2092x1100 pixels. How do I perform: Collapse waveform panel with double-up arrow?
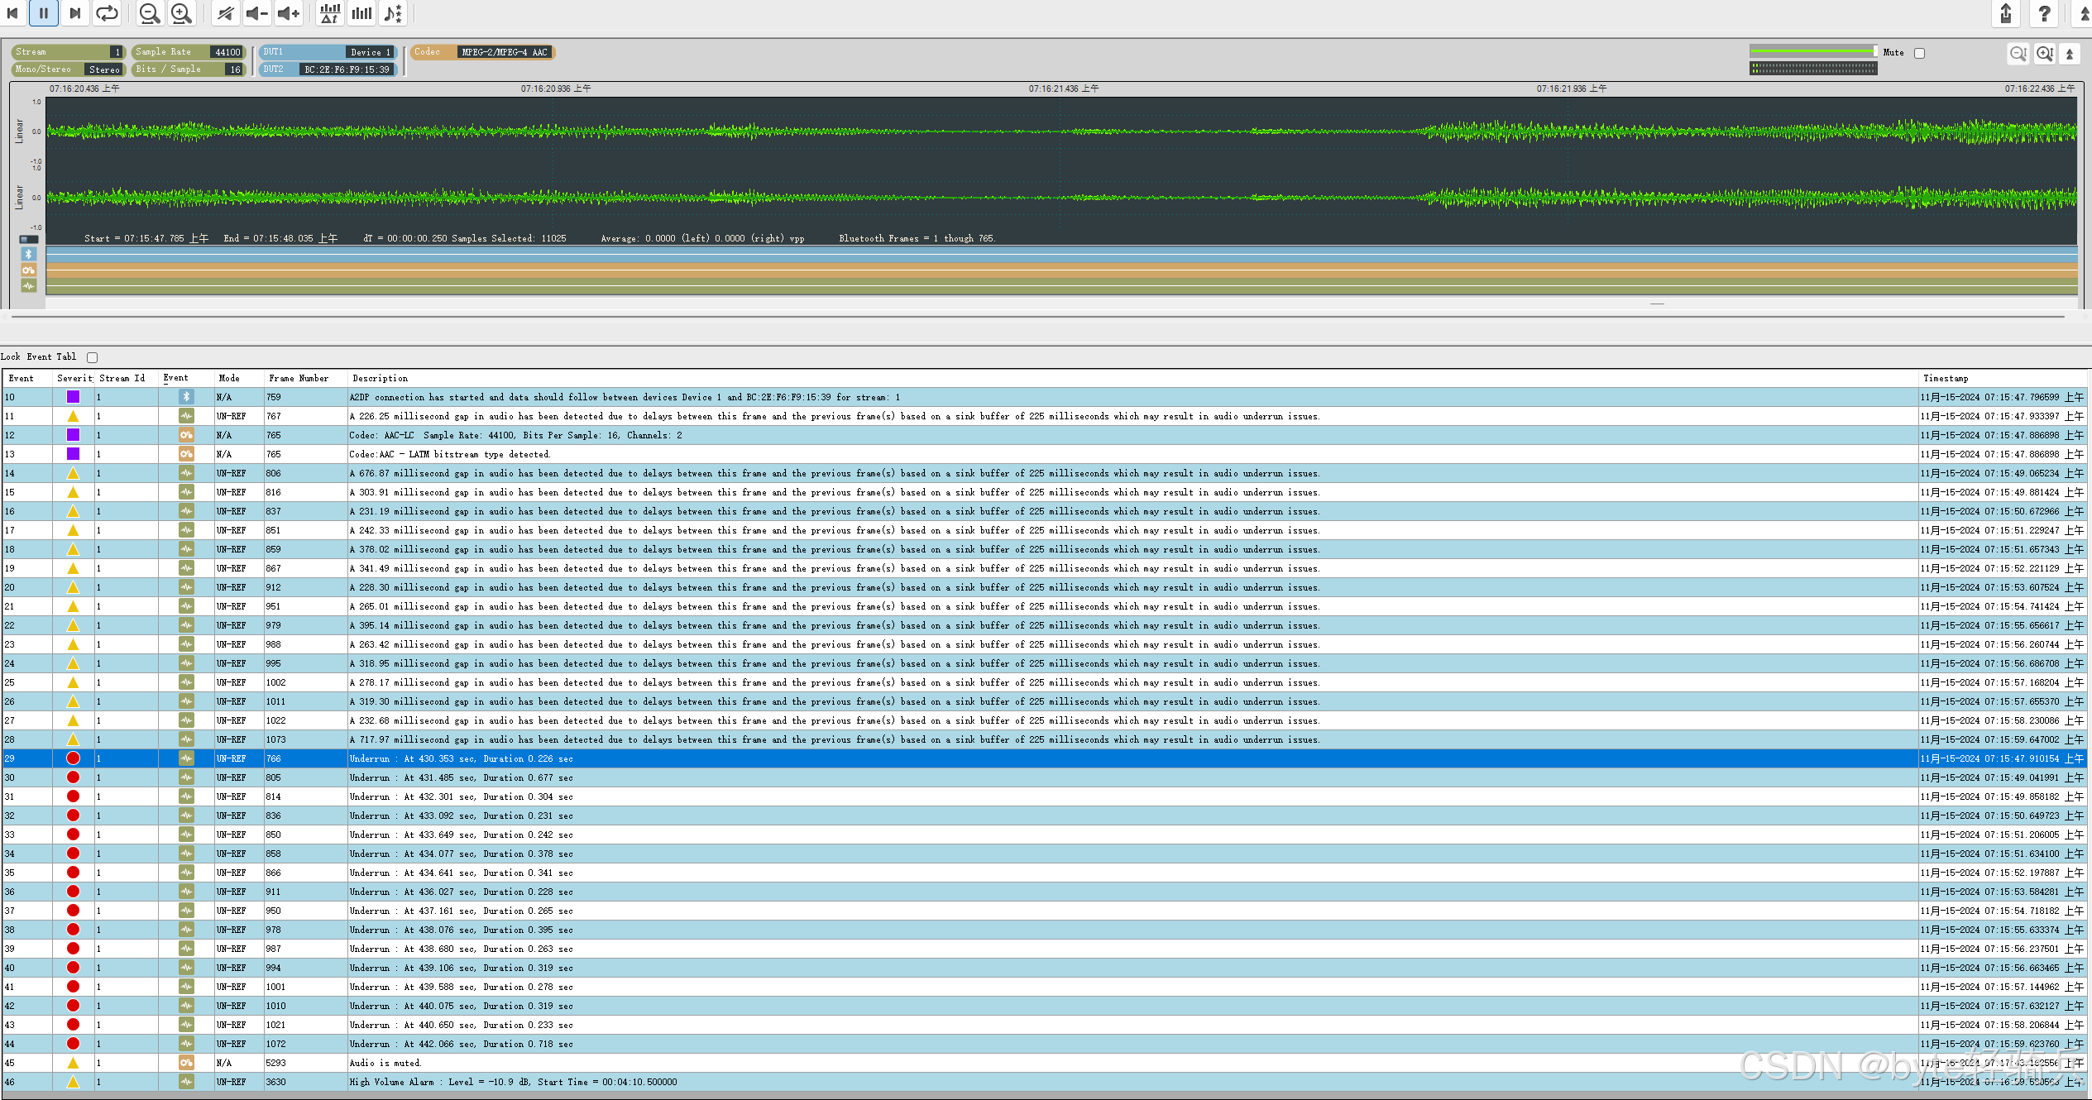[x=2070, y=54]
